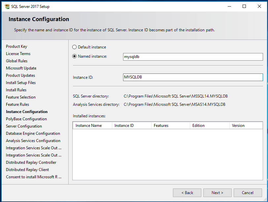Click the SQL Server Setup title bar icon
This screenshot has width=268, height=202.
7,6
